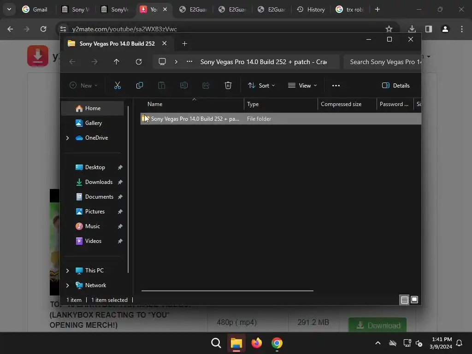The image size is (472, 354).
Task: Click the Cut scissors icon in Explorer toolbar
Action: click(118, 85)
